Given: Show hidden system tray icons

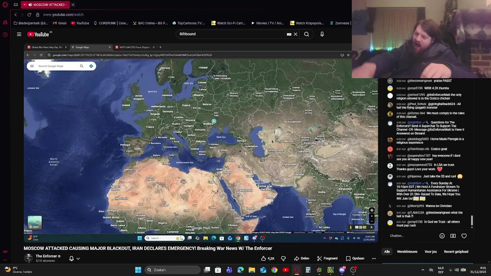Looking at the screenshot, I should (423, 270).
